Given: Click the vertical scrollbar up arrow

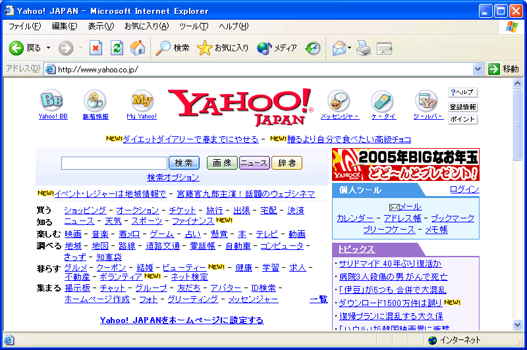Looking at the screenshot, I should [517, 83].
